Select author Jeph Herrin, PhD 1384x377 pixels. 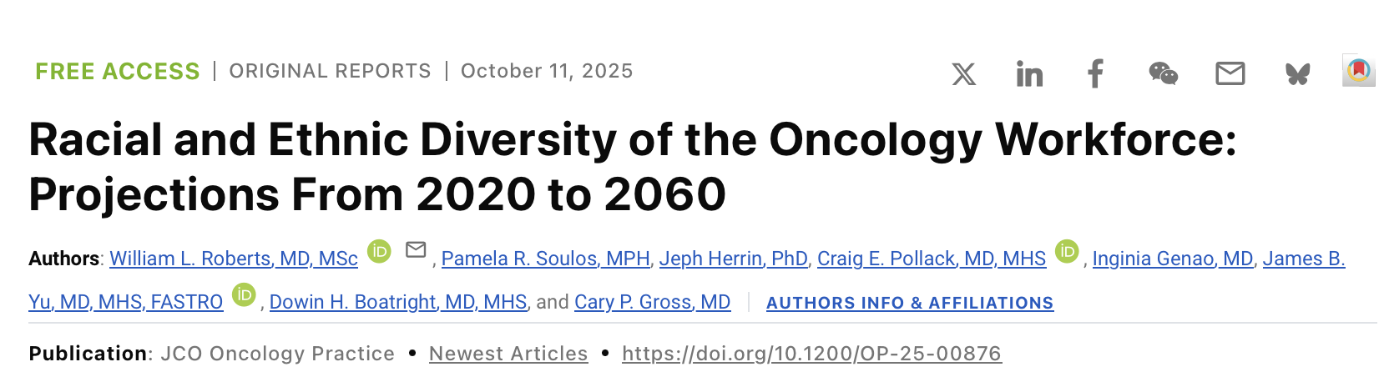(733, 259)
